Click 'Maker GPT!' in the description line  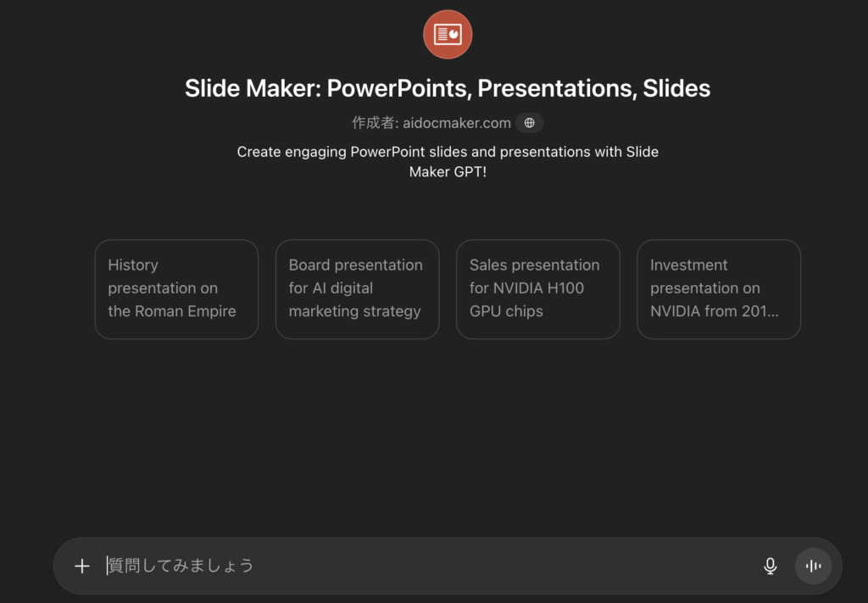pyautogui.click(x=448, y=171)
